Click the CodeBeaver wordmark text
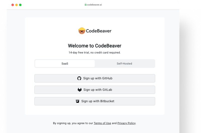 coord(98,31)
